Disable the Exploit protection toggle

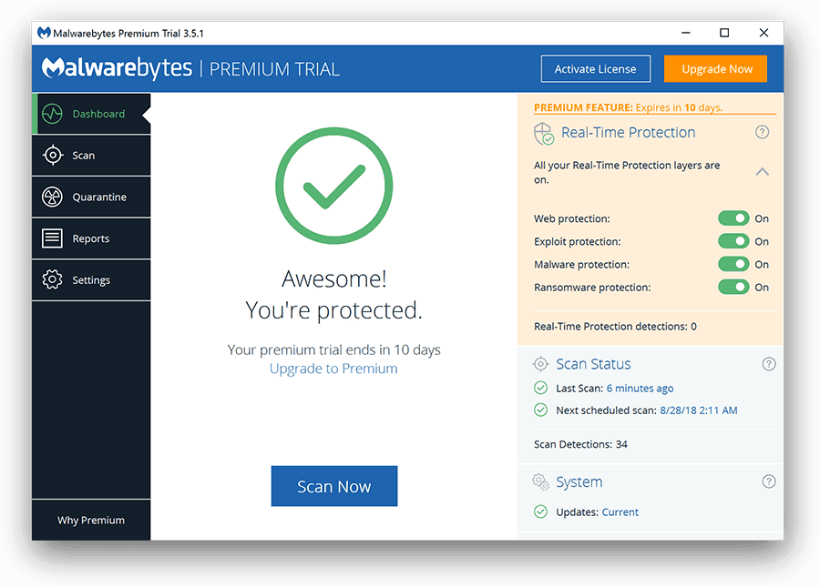(733, 241)
